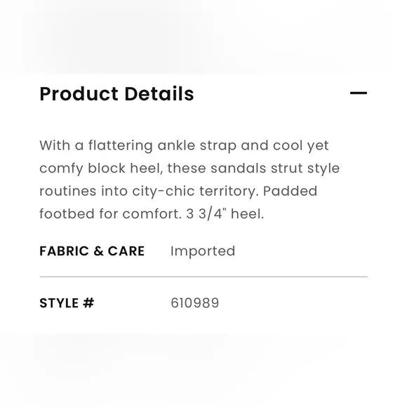
Task: Click the word "city-chic" in description
Action: click(164, 192)
